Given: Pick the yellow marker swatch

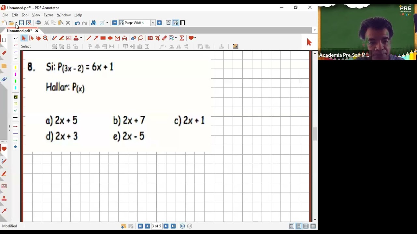Looking at the screenshot, I should click(x=15, y=68).
